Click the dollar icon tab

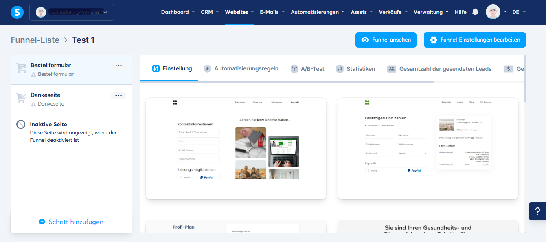click(x=508, y=69)
